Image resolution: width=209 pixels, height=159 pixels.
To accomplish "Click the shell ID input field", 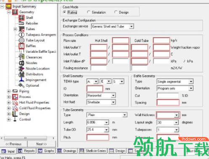I will (x=95, y=89).
